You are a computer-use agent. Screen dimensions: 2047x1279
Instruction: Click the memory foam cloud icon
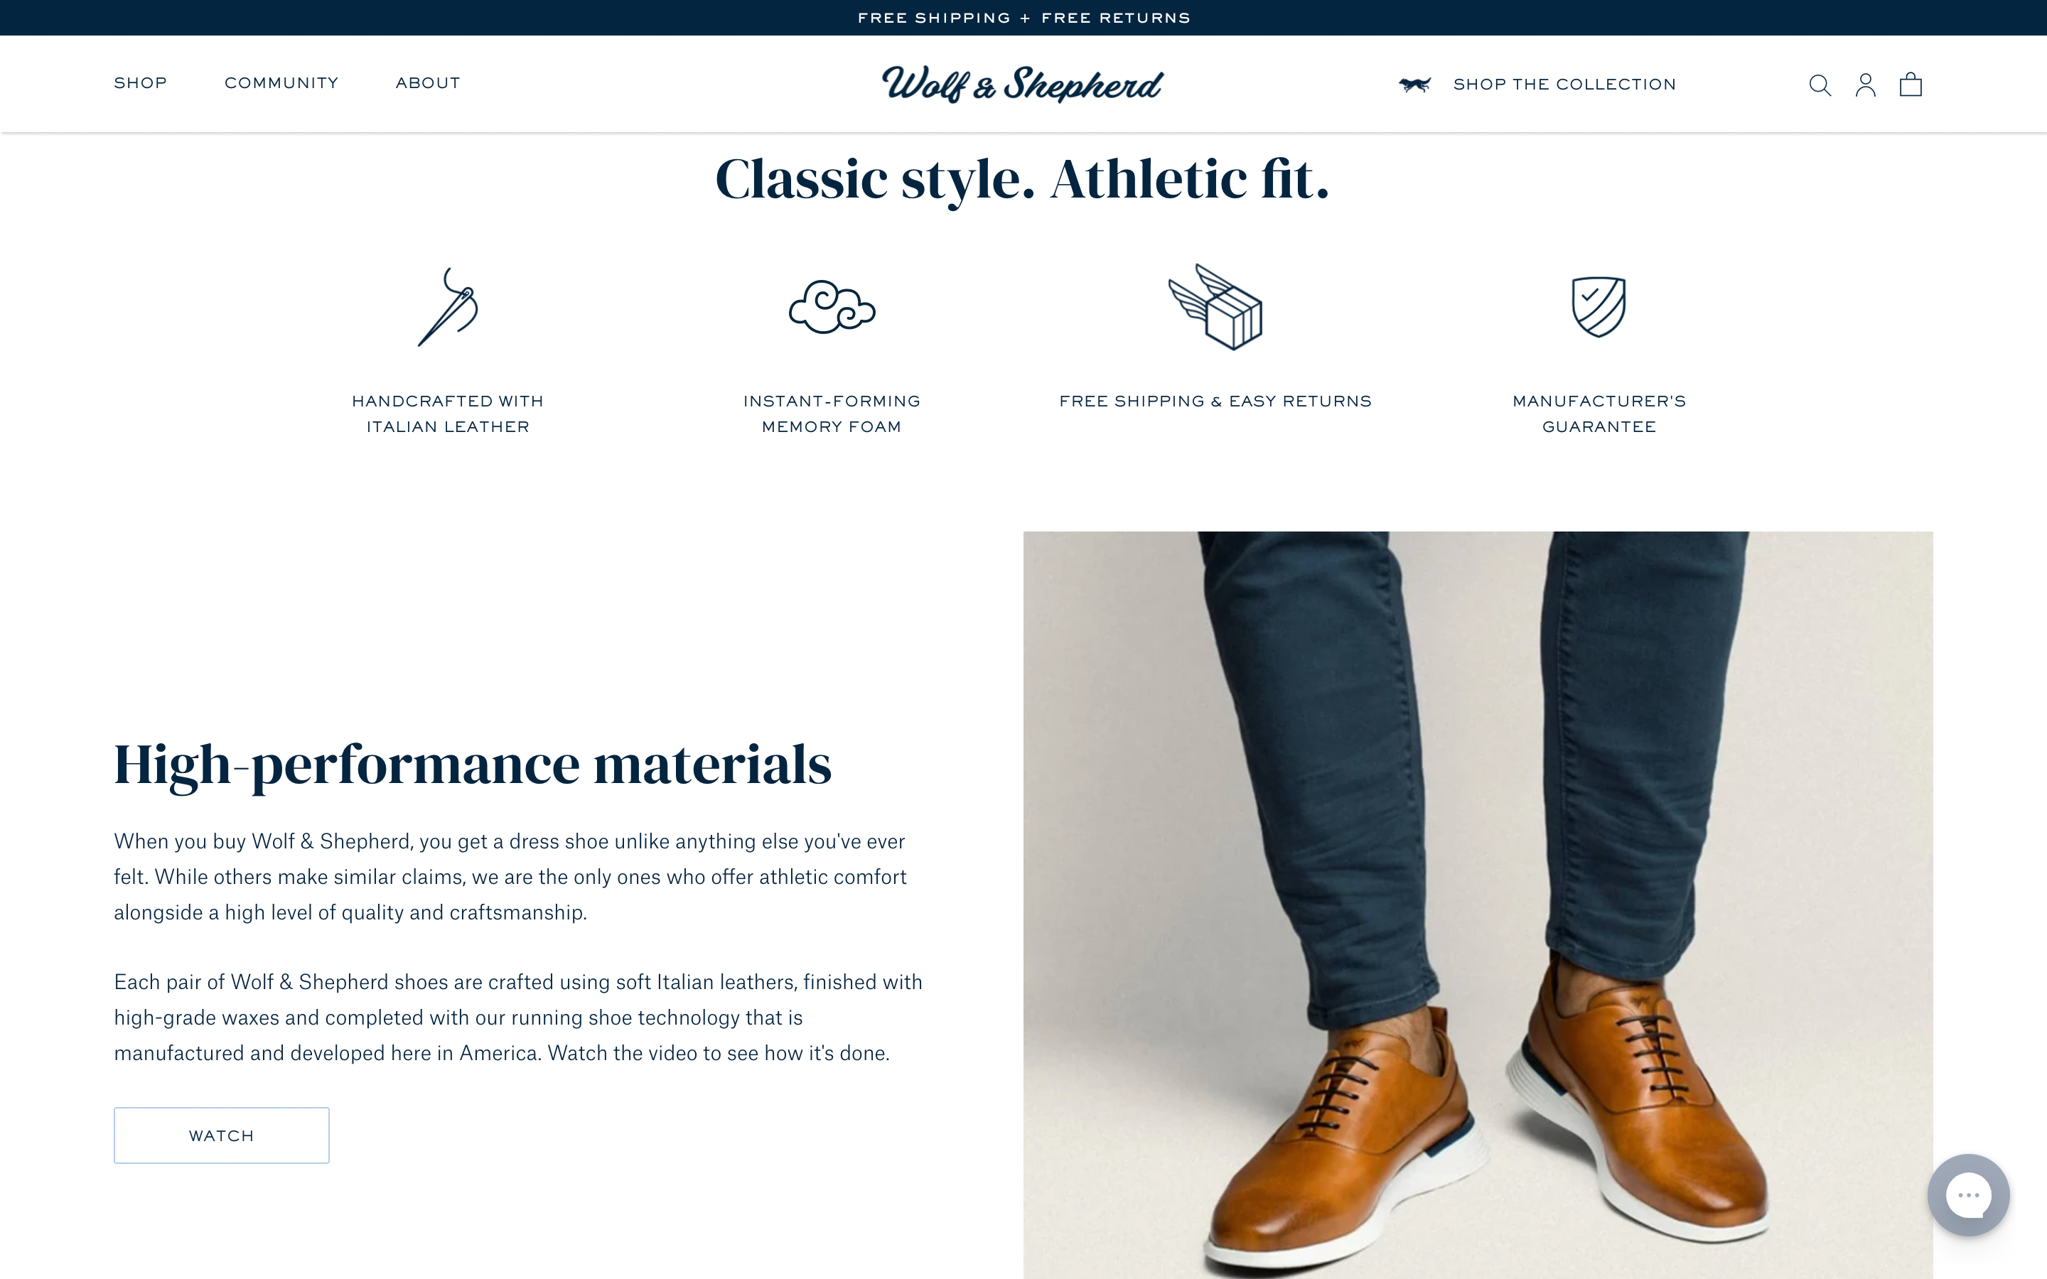[832, 307]
